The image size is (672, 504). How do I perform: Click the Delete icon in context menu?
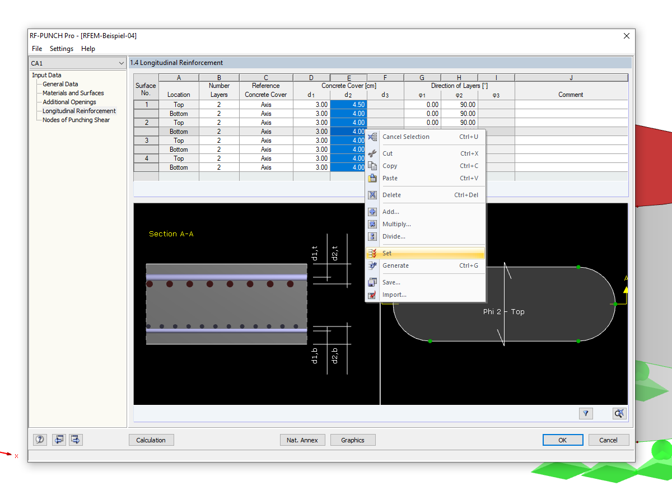[372, 195]
